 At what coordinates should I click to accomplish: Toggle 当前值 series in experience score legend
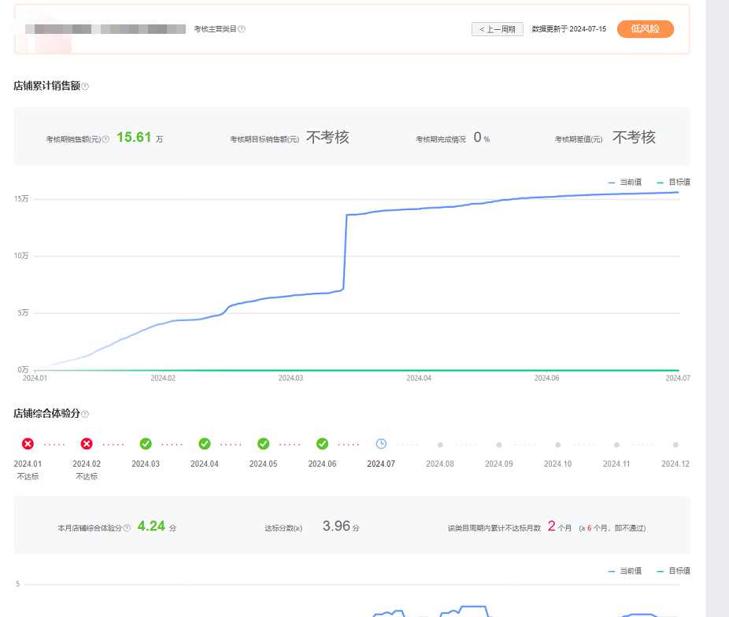coord(625,571)
